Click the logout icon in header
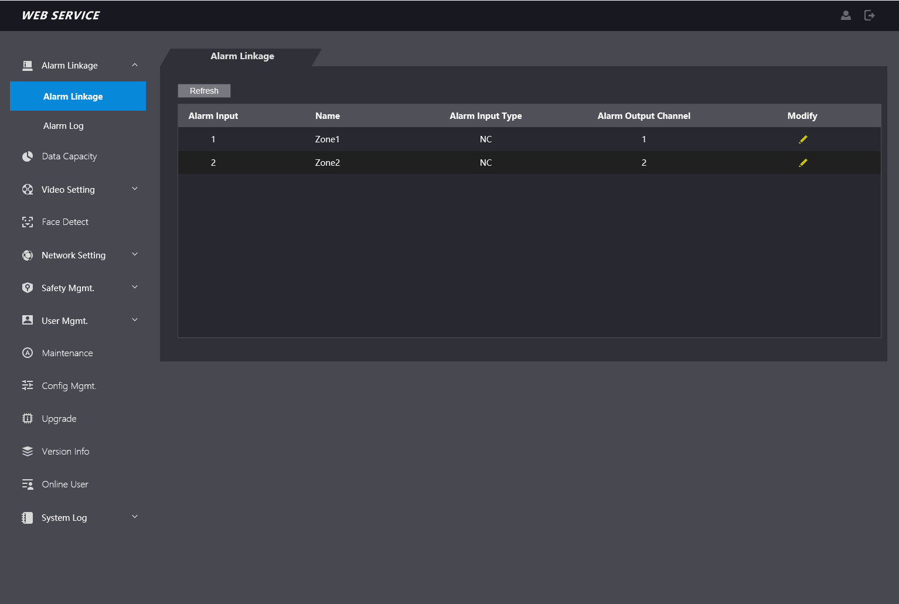The image size is (899, 604). (870, 15)
